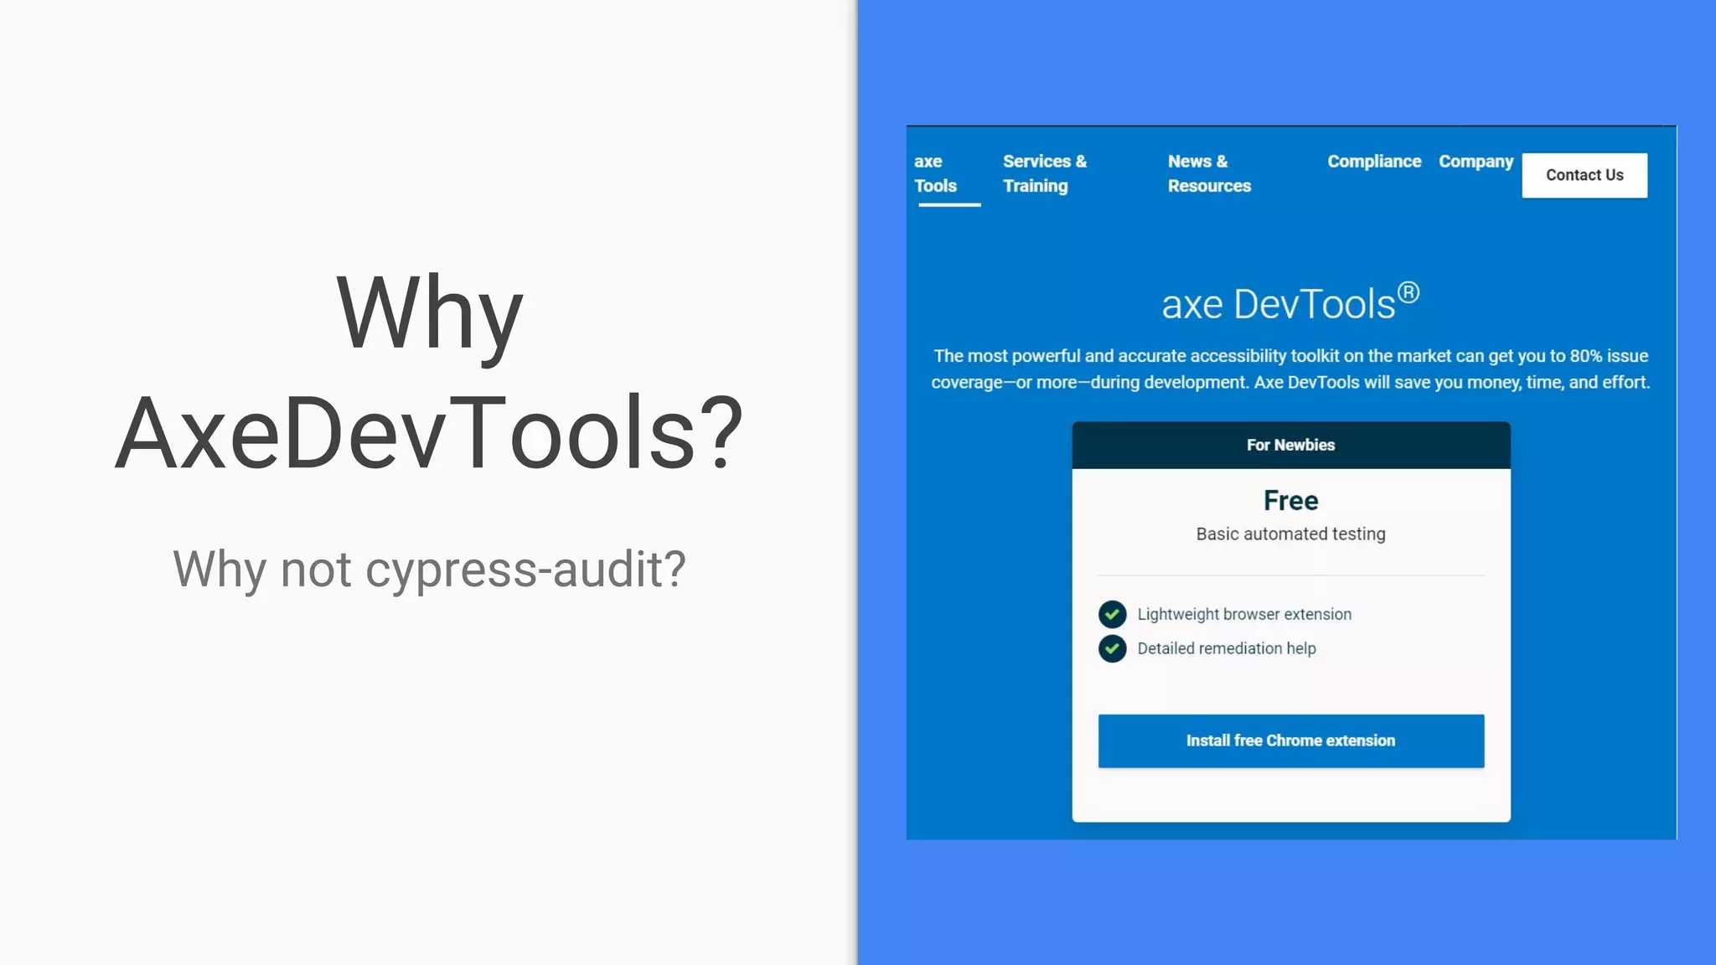Click the Free plan heading
The height and width of the screenshot is (965, 1716).
1291,500
